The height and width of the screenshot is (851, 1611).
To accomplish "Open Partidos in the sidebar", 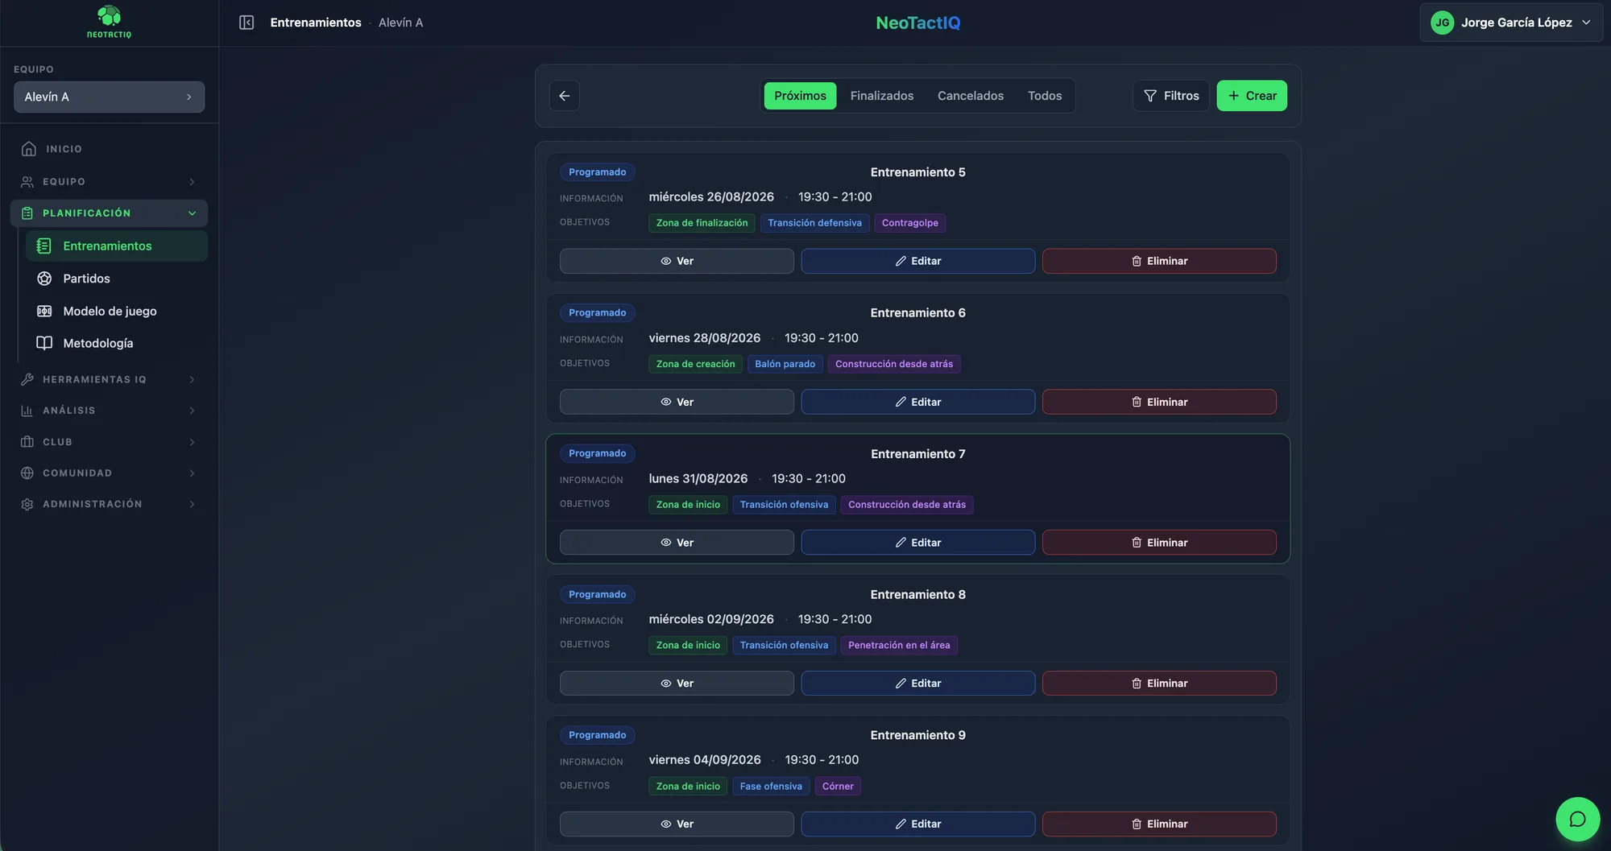I will click(x=117, y=279).
